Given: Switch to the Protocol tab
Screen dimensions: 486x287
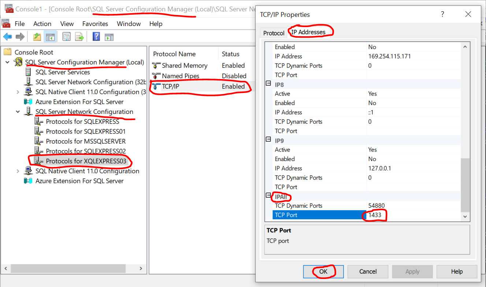Looking at the screenshot, I should 274,33.
